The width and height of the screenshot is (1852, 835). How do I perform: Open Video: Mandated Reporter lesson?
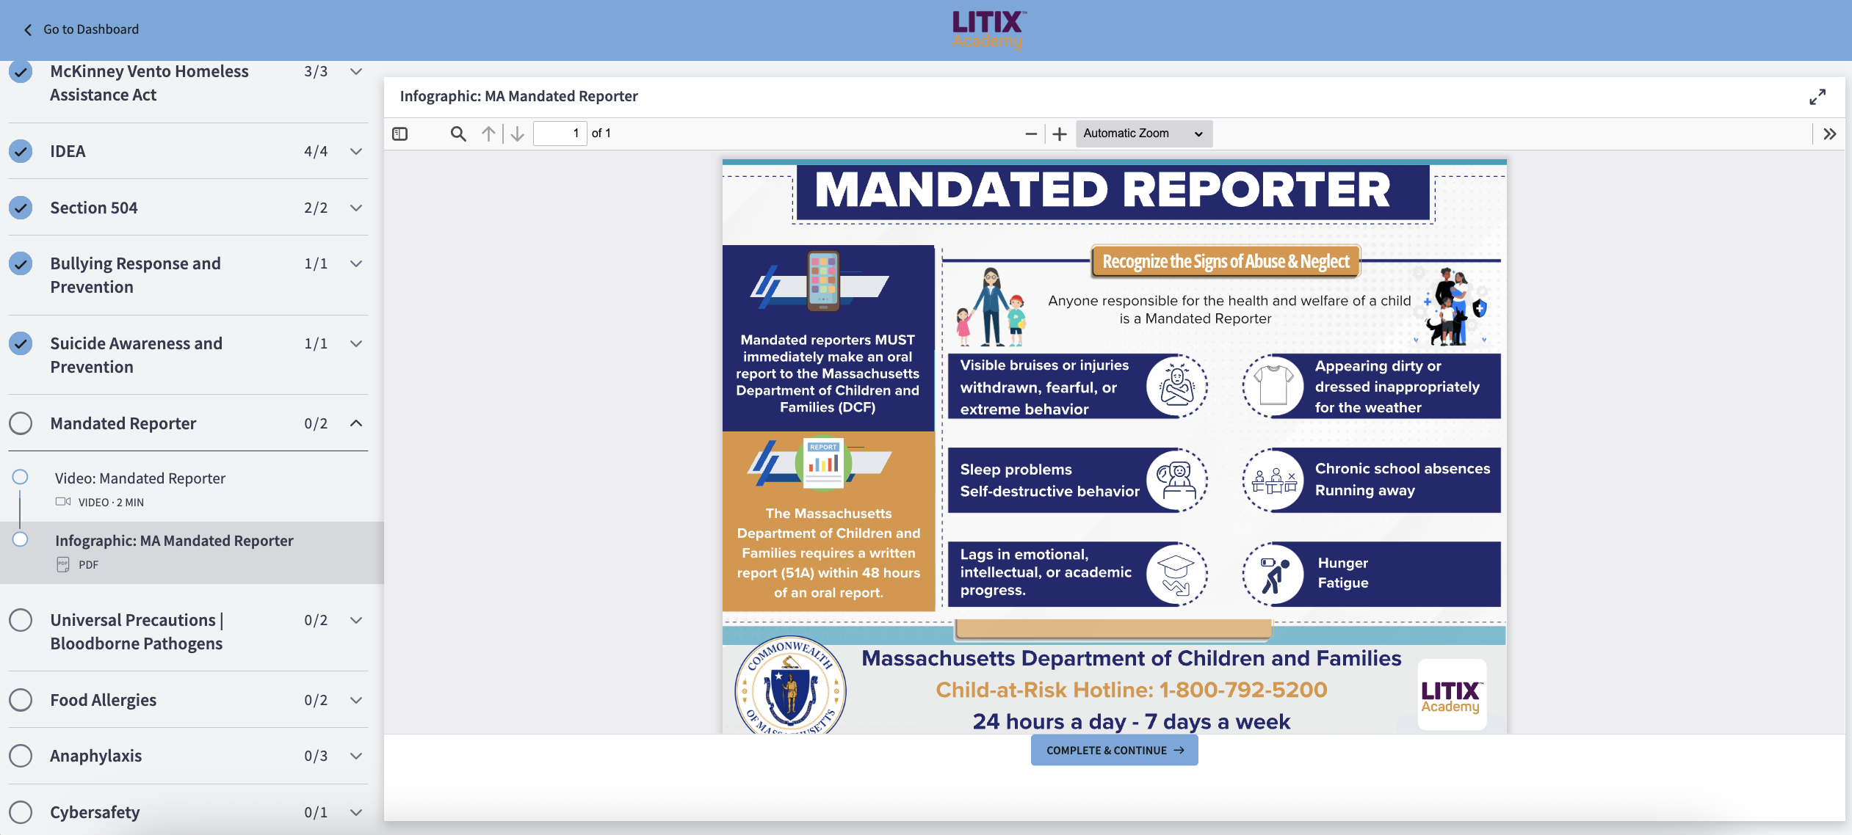click(140, 478)
